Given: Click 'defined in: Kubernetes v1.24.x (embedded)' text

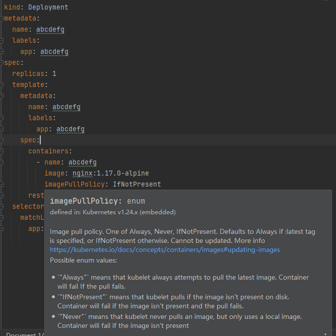Looking at the screenshot, I should click(113, 212).
